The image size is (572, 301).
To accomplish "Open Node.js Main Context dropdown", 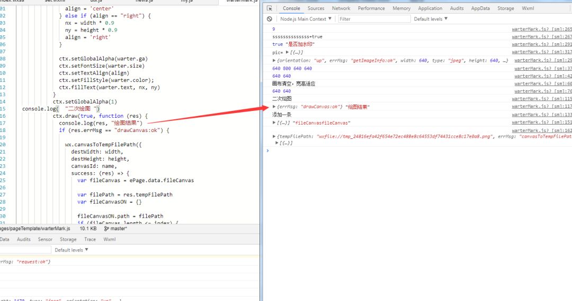I will [306, 19].
